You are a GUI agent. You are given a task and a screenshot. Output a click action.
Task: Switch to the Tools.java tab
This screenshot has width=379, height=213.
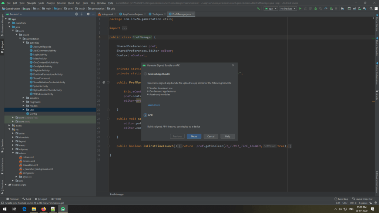[157, 14]
